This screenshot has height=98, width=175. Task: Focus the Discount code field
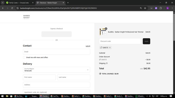click(120, 41)
